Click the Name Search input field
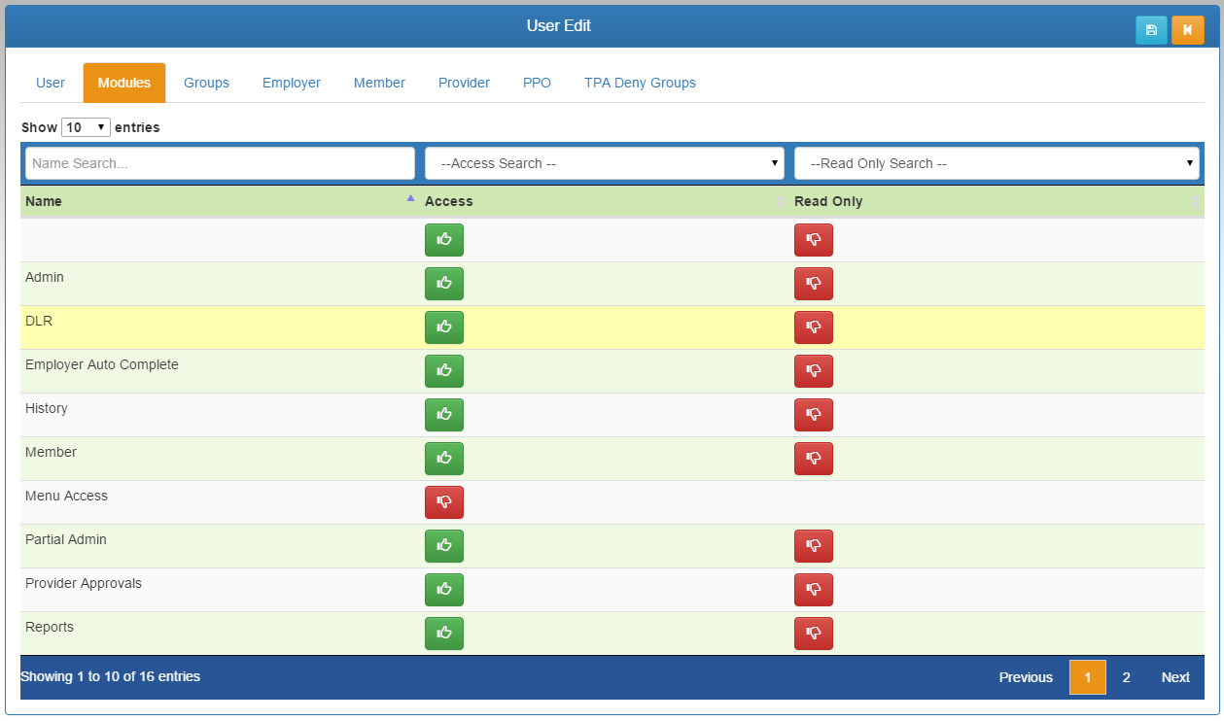Viewport: 1224px width, 721px height. 220,163
